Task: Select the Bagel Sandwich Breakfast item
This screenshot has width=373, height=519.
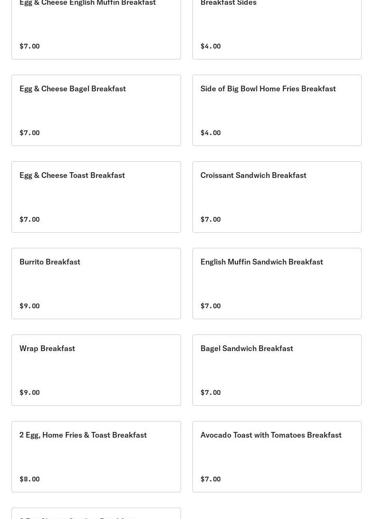Action: click(x=247, y=349)
